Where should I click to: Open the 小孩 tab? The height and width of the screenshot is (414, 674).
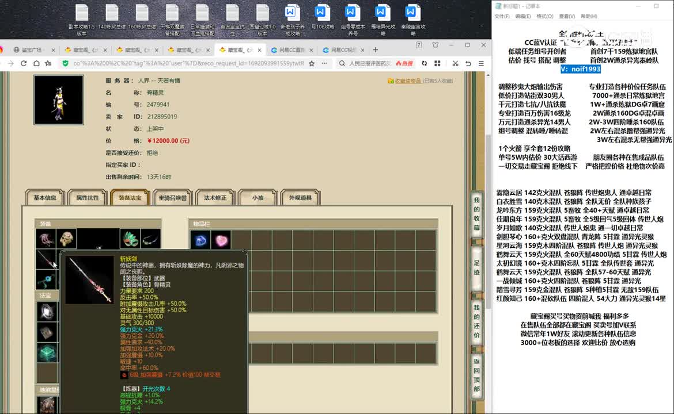(x=258, y=198)
